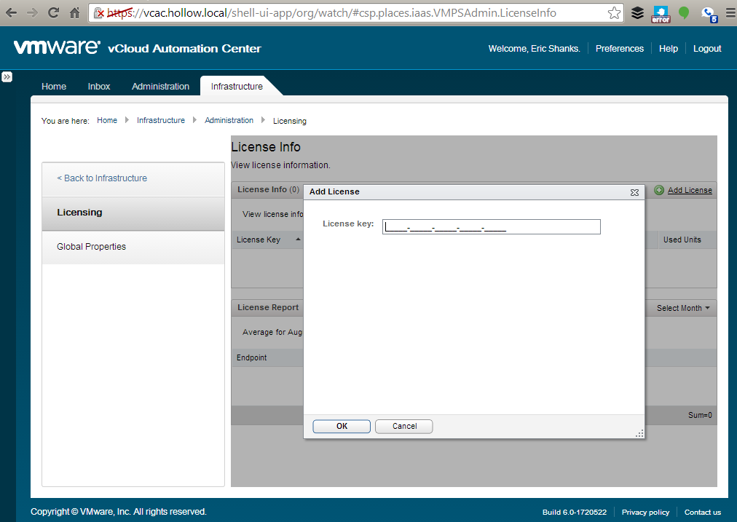This screenshot has height=522, width=737.
Task: Open the Inbox tab
Action: (x=99, y=86)
